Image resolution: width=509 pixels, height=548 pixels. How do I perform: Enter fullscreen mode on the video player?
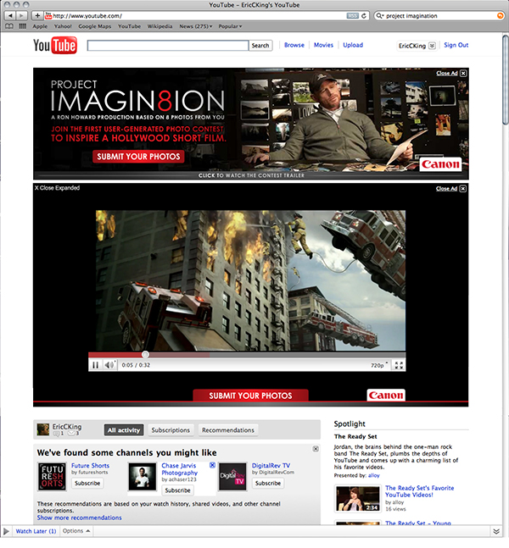pyautogui.click(x=399, y=365)
